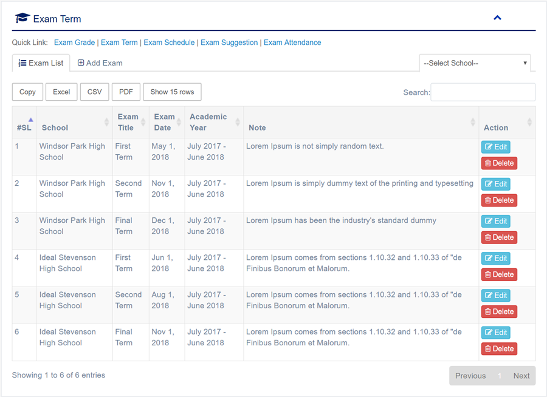Select page 1 in pagination
Viewport: 547px width, 397px height.
(500, 376)
